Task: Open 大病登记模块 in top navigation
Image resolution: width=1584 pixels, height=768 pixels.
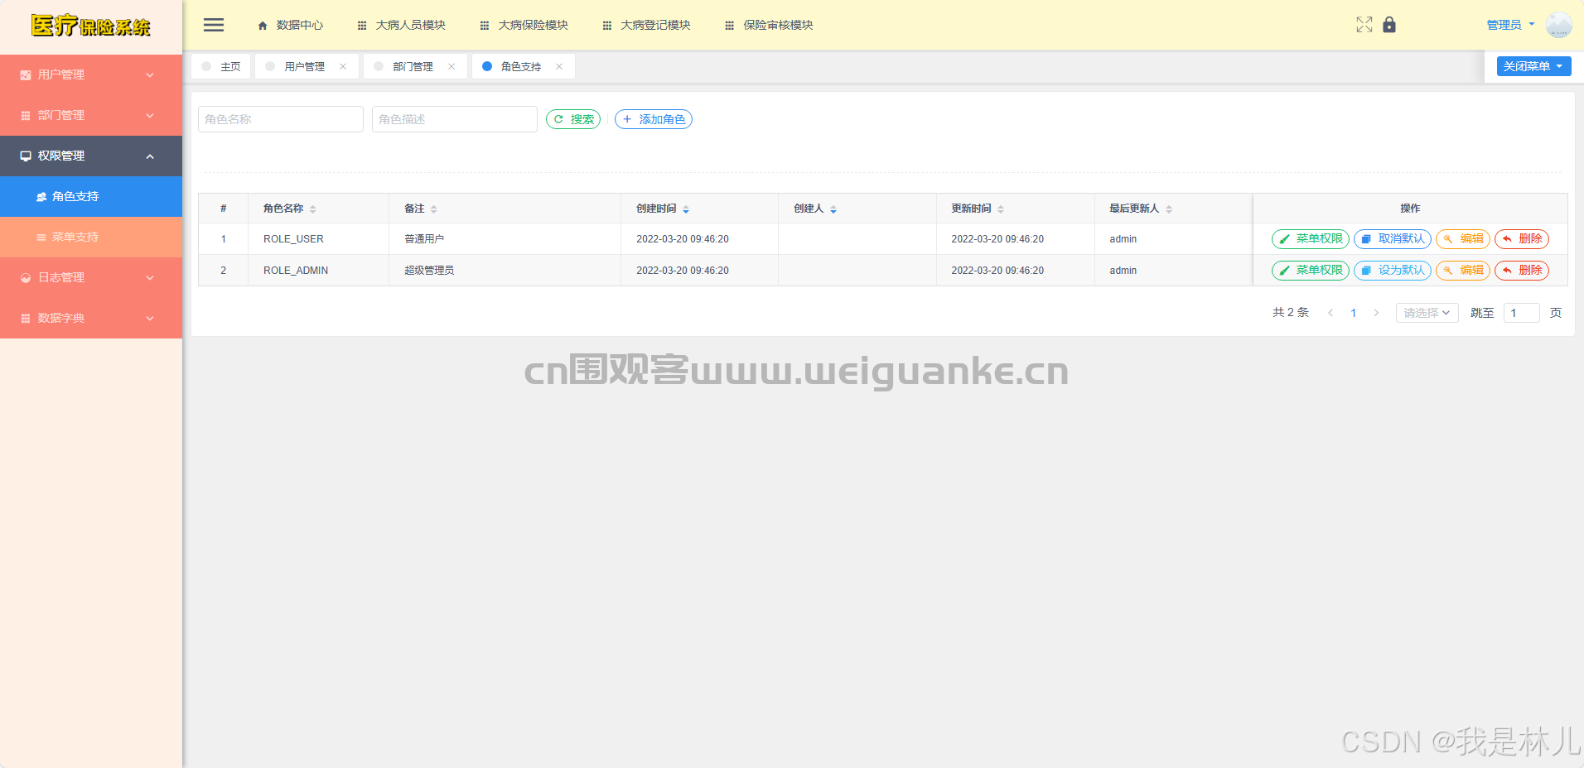Action: pyautogui.click(x=647, y=25)
